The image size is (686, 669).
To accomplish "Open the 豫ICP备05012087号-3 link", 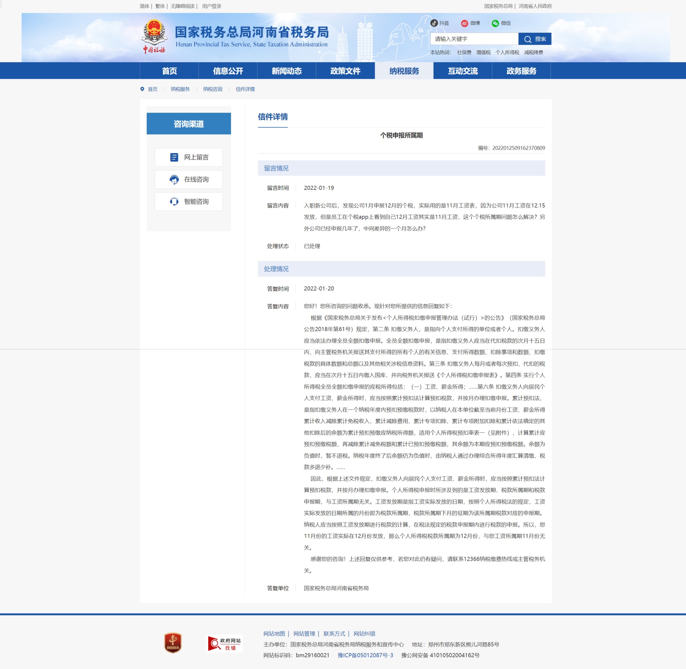I will (365, 655).
